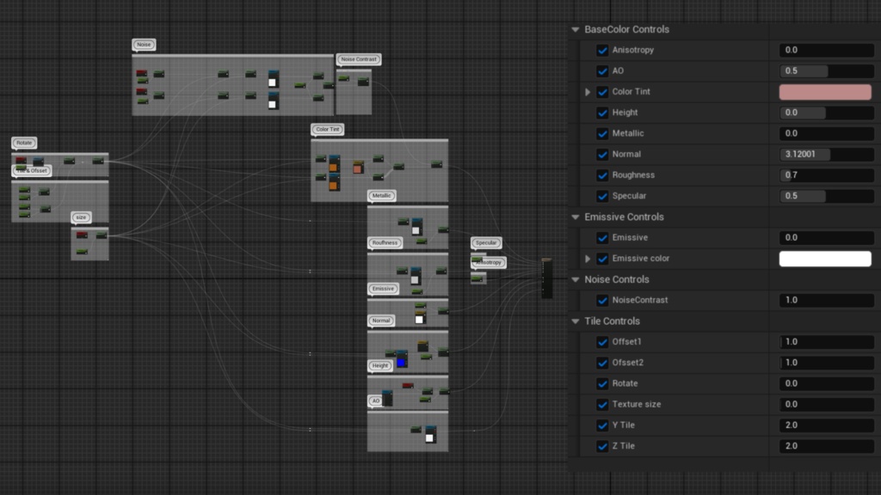Image resolution: width=881 pixels, height=495 pixels.
Task: Click the Normal value field showing 3.12001
Action: 824,154
